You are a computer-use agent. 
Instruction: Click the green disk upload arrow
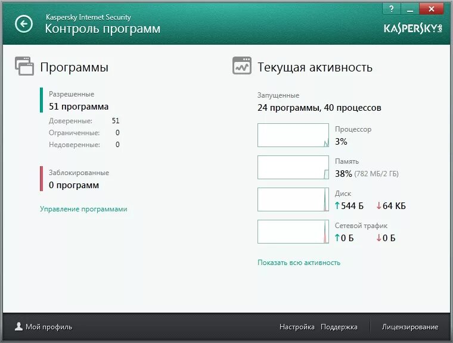337,205
